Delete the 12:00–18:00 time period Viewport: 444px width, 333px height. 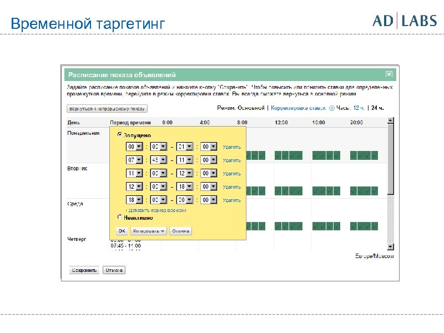click(x=231, y=187)
